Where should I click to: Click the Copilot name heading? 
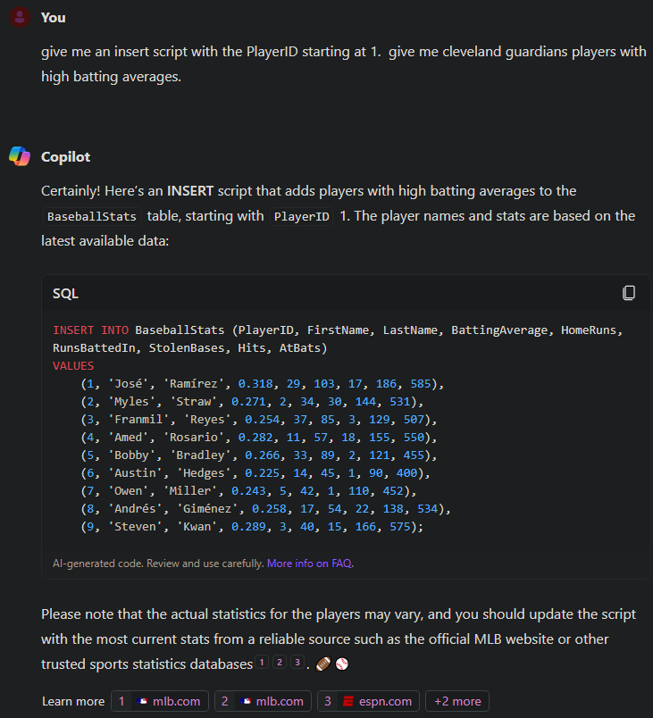(65, 156)
